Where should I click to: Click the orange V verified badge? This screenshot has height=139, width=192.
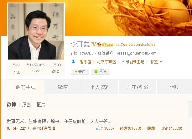[x=94, y=44]
